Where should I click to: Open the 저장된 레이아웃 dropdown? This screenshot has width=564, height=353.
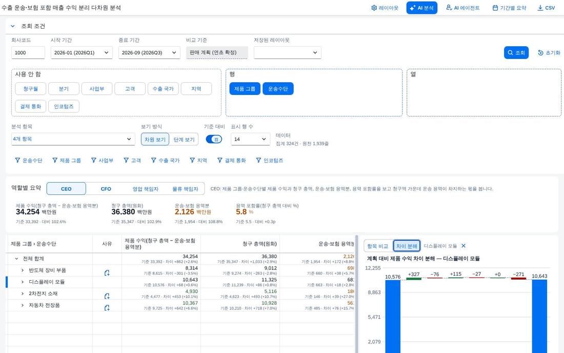(288, 52)
